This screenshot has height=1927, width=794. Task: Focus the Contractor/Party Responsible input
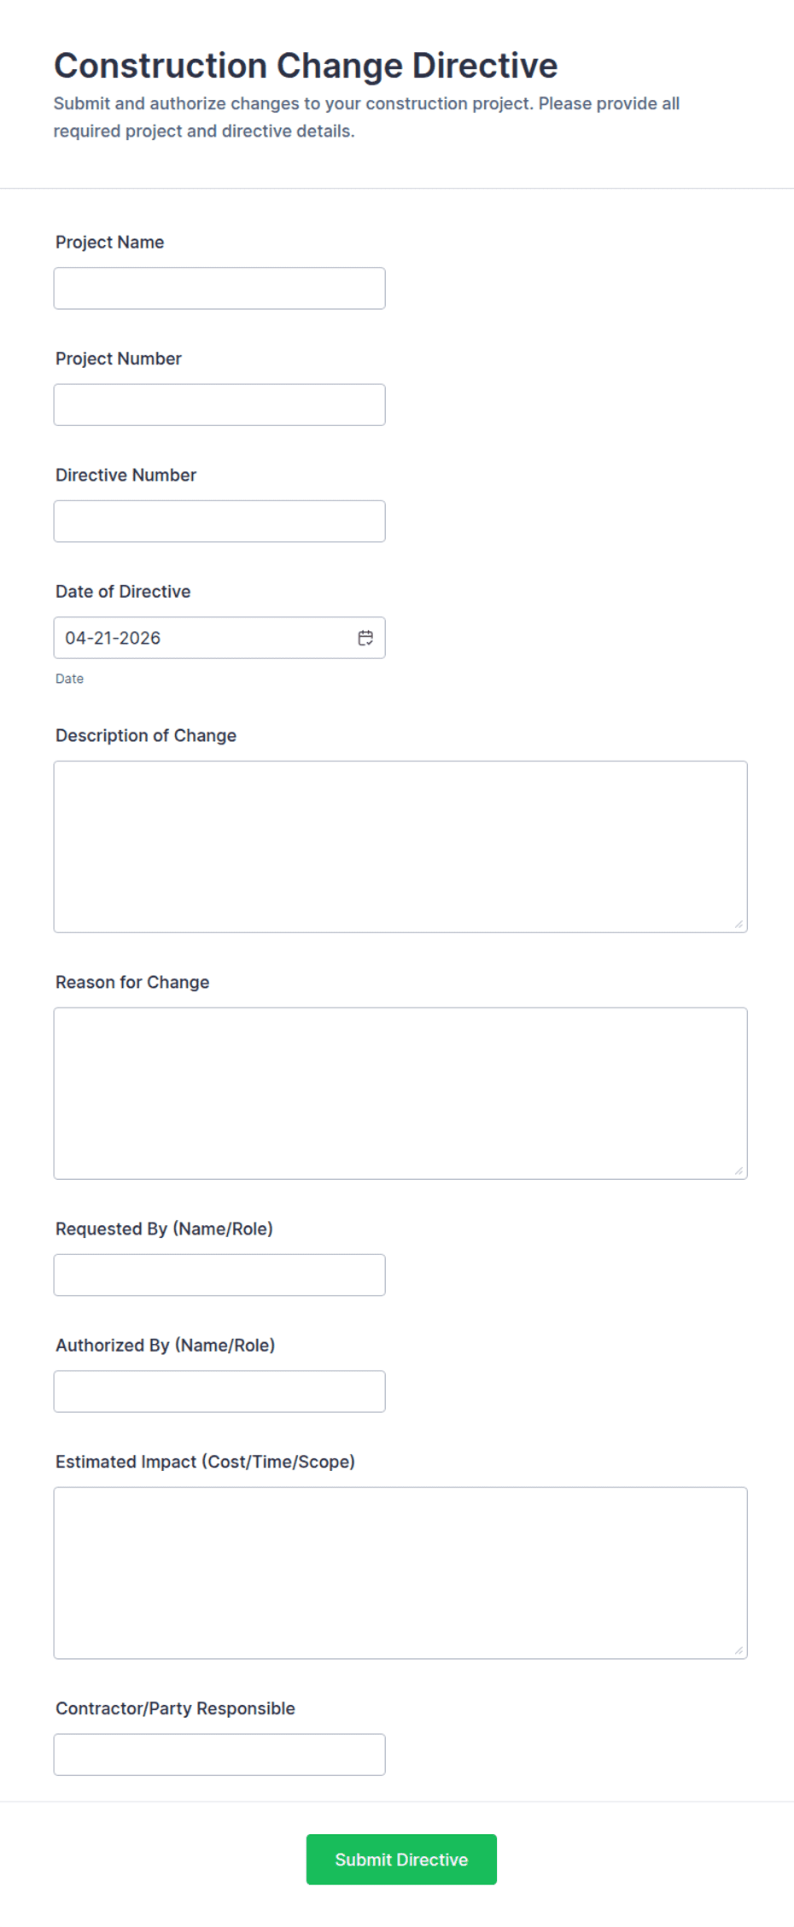(x=219, y=1754)
